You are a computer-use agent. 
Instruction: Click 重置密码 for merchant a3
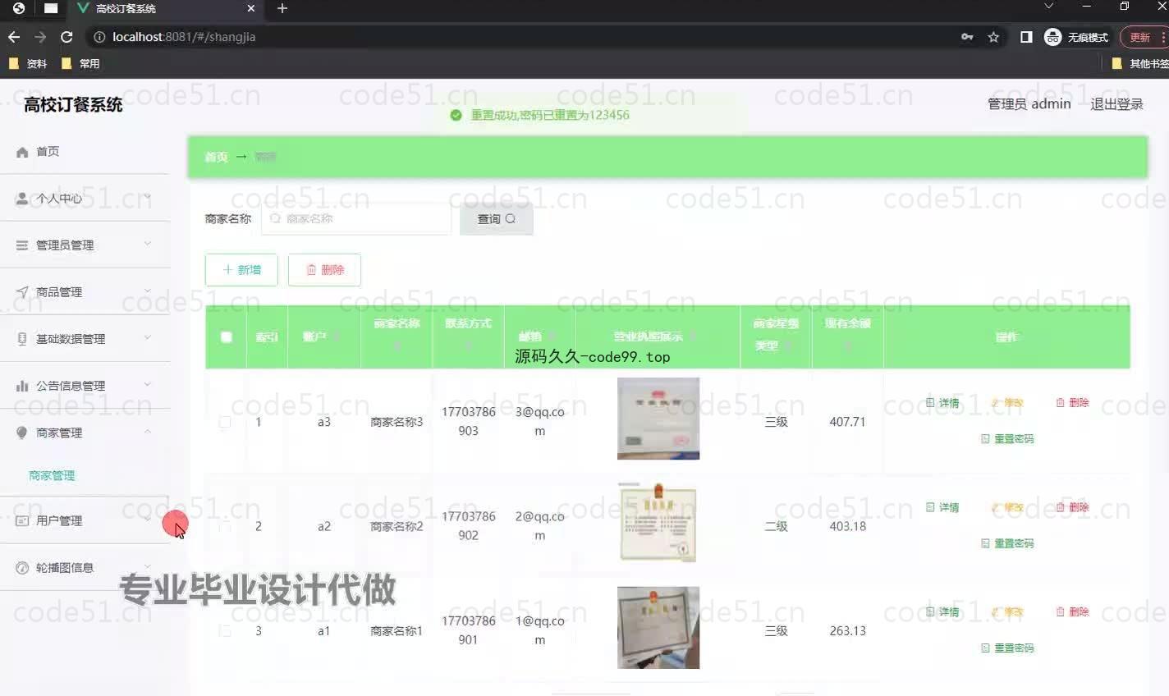[1007, 439]
